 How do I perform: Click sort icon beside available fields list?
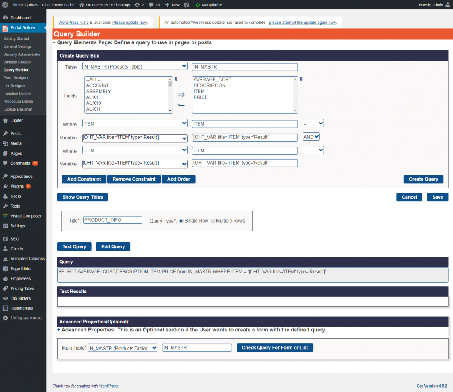coord(176,79)
